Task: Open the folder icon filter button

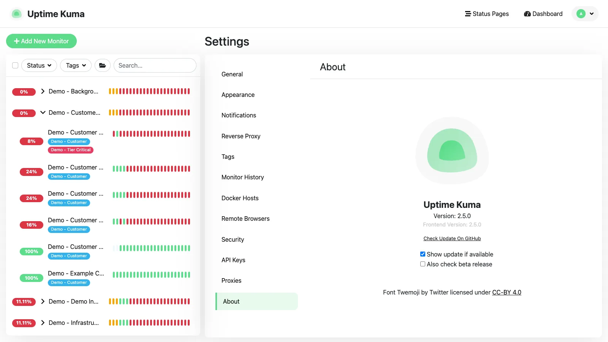Action: (x=103, y=65)
